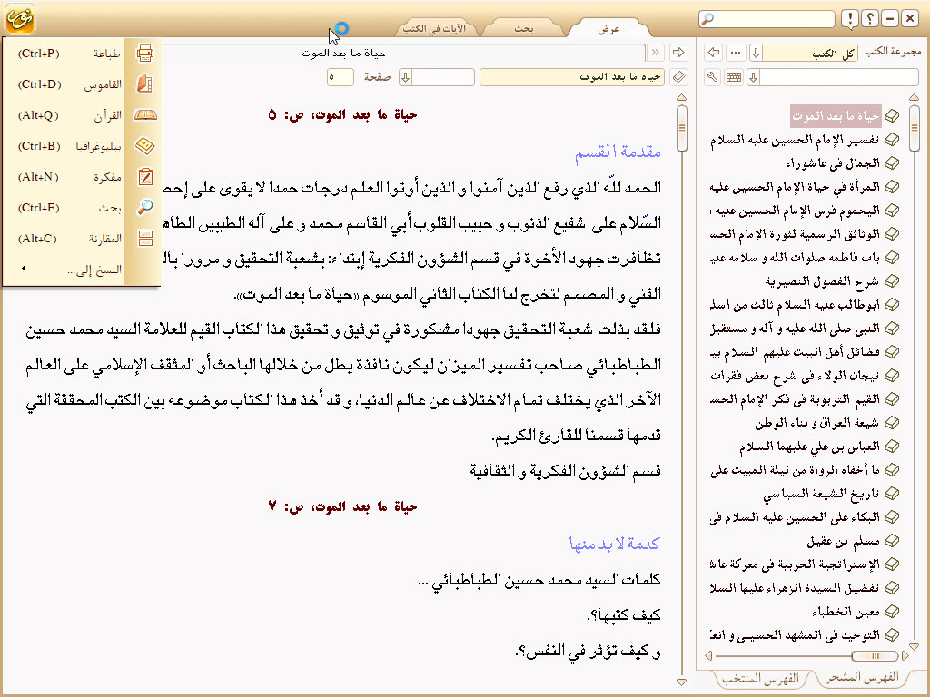Select book معين الخطباء
The height and width of the screenshot is (697, 930).
point(846,612)
